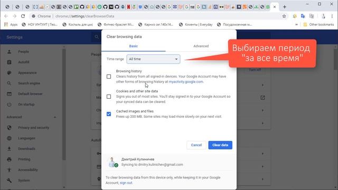This screenshot has width=338, height=190.
Task: Uncheck Cached images and files
Action: 109,114
